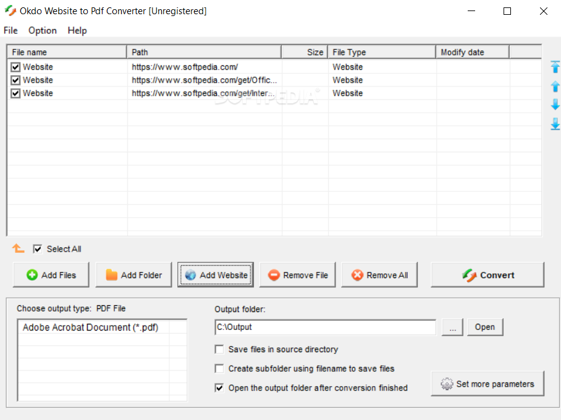Click the Okdo app logo in title bar

click(11, 10)
